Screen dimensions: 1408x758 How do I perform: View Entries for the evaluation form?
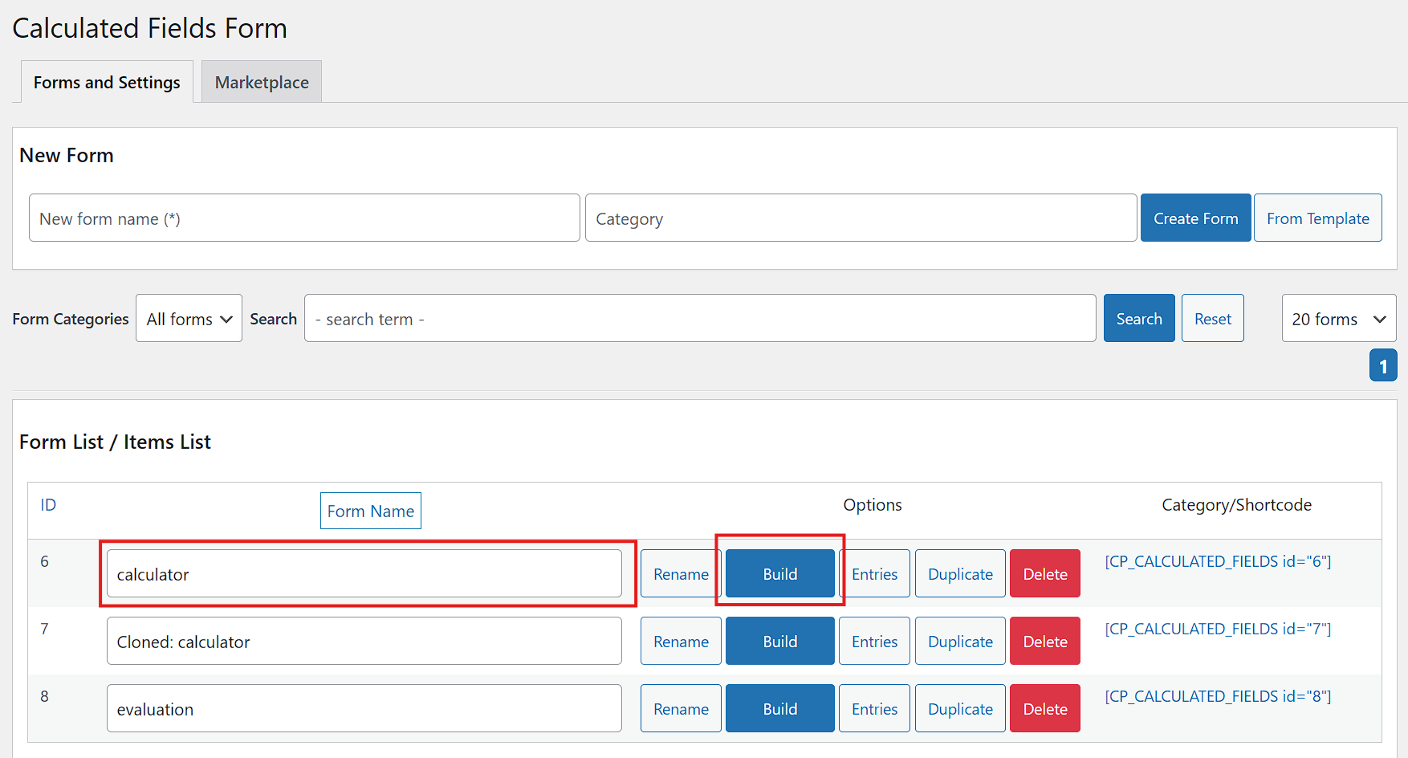coord(874,709)
